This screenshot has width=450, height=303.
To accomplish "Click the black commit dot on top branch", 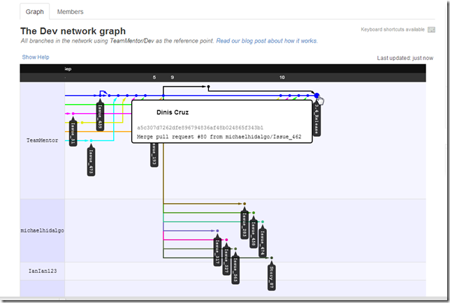I will point(208,87).
